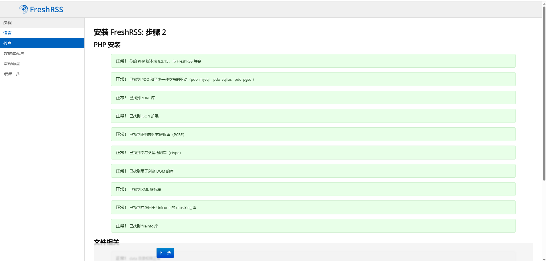
Task: Click the 已找到 cURL 库 message
Action: click(313, 98)
